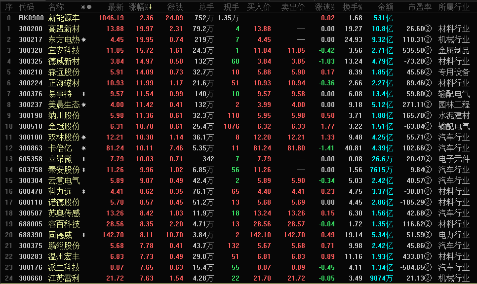This screenshot has width=477, height=284.
Task: Click the 专用设备 industry cell
Action: [x=454, y=72]
